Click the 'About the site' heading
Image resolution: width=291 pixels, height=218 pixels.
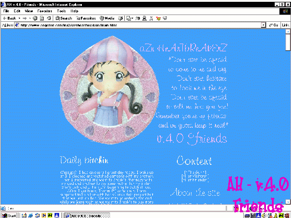pyautogui.click(x=195, y=193)
